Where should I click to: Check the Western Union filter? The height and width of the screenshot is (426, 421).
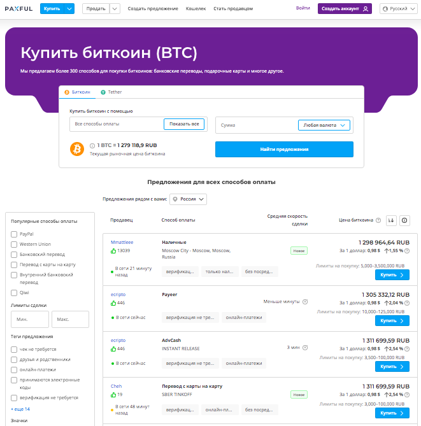point(14,244)
